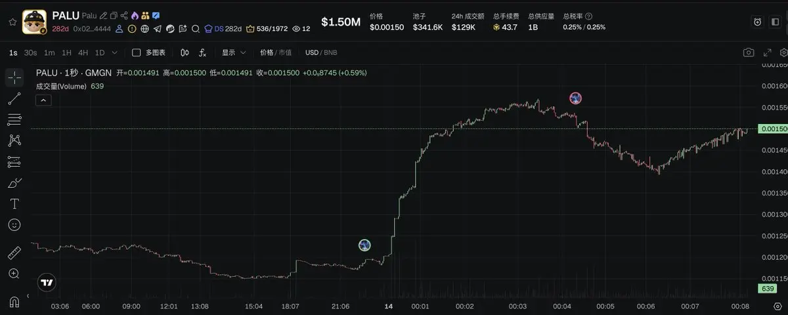Switch chart to 价格 price mode
This screenshot has height=315, width=788.
tap(266, 52)
